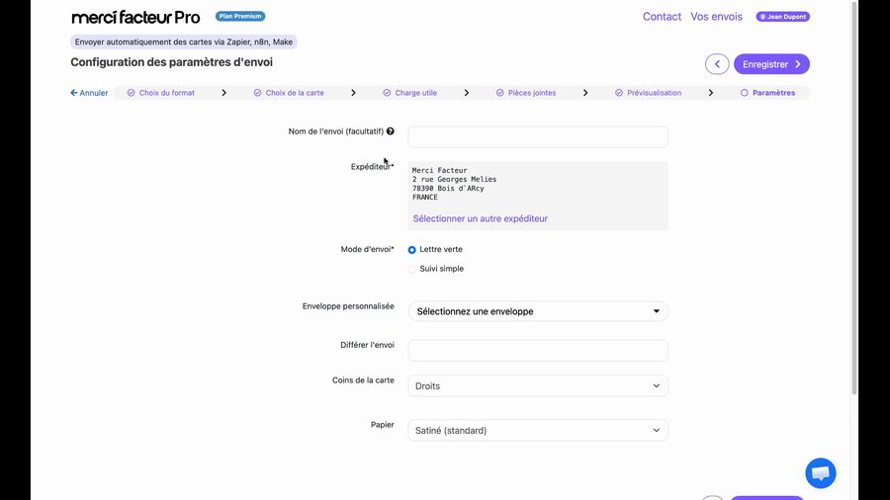This screenshot has height=500, width=890.
Task: Click the check icon beside Pièces jointes
Action: [x=500, y=93]
